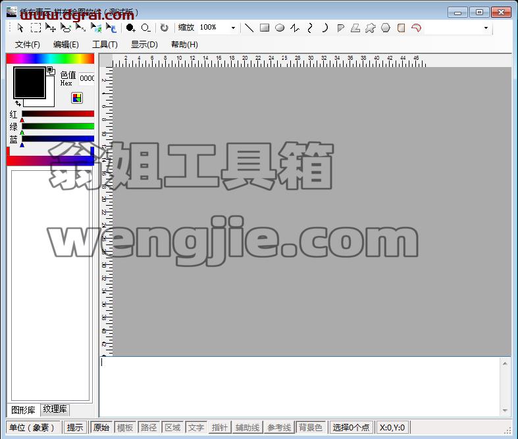
Task: Open the empty toolbar combo box dropdown
Action: tap(486, 28)
